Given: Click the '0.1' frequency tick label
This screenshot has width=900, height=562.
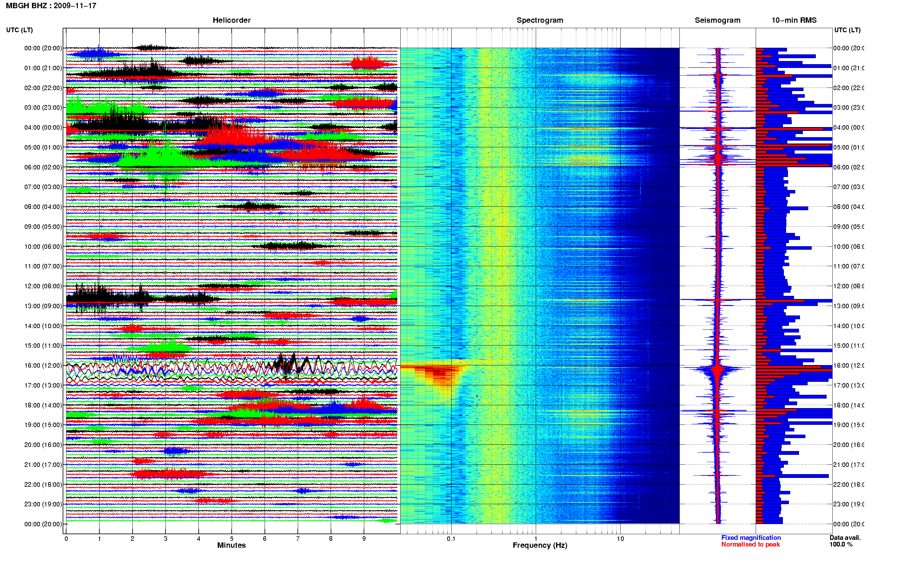Looking at the screenshot, I should 451,539.
